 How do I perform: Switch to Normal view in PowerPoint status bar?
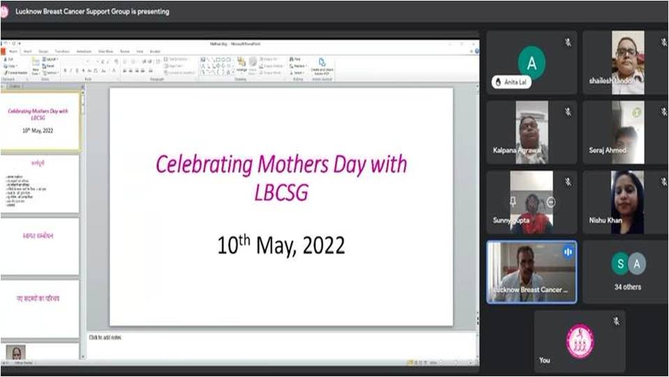tap(410, 362)
